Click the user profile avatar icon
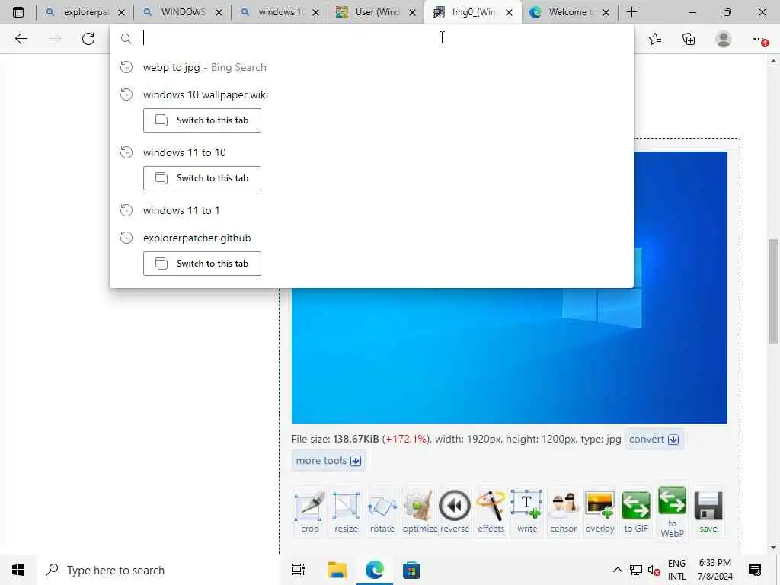 tap(724, 39)
